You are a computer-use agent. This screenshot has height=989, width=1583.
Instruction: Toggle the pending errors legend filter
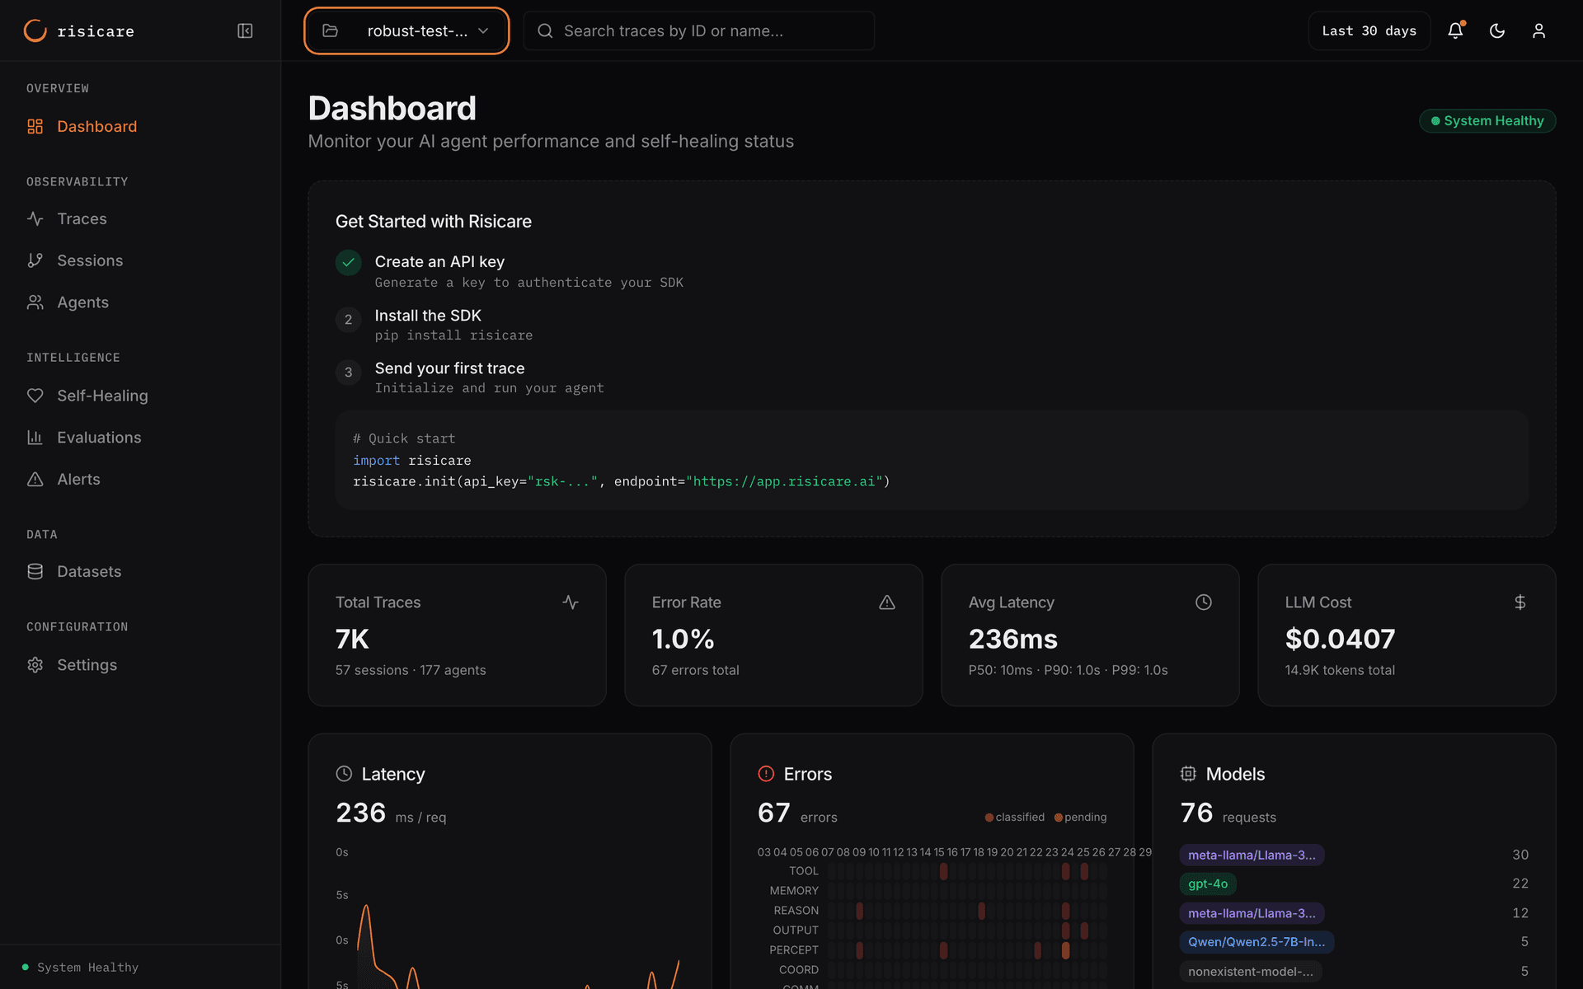point(1081,817)
